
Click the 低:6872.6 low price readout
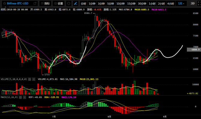[x=64, y=10]
